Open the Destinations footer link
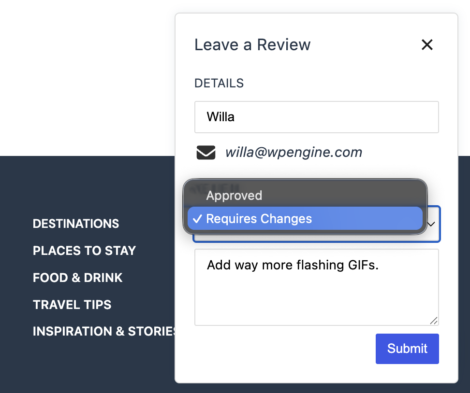Screen dimensions: 470x393 click(x=76, y=224)
